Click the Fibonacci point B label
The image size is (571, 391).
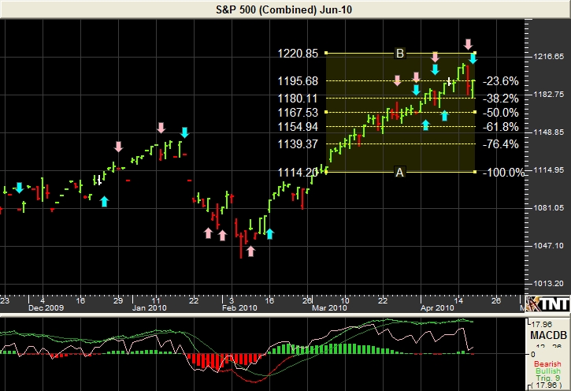[400, 54]
